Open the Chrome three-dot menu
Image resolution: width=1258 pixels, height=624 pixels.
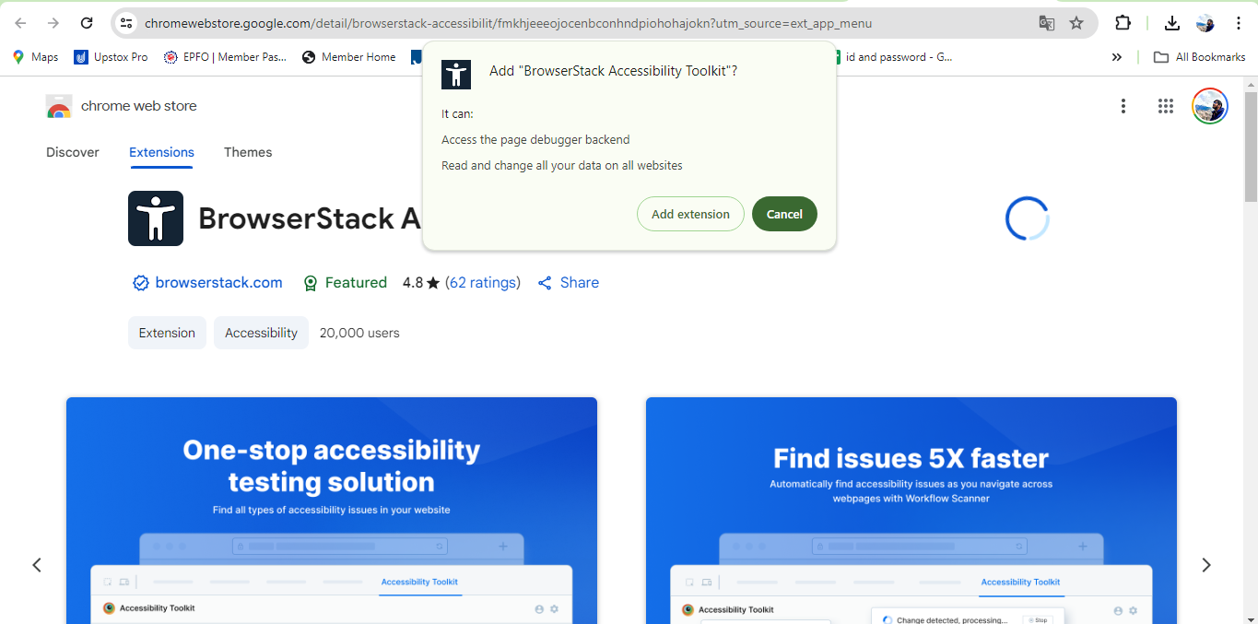1239,23
